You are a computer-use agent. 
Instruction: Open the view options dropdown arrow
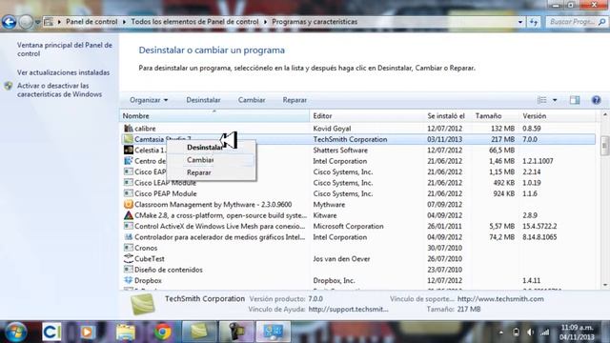pos(555,100)
